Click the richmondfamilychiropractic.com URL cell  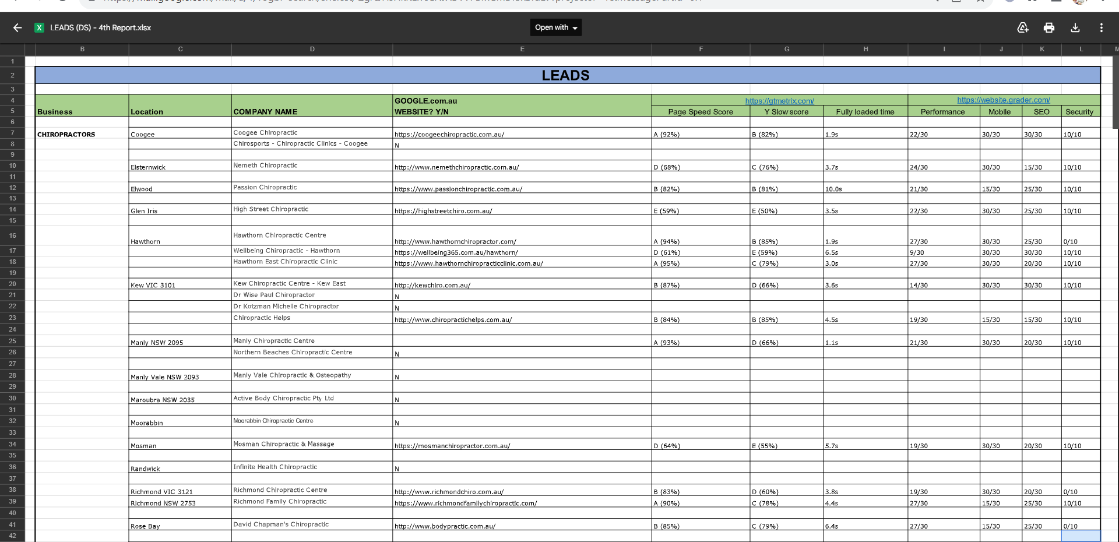(x=522, y=501)
